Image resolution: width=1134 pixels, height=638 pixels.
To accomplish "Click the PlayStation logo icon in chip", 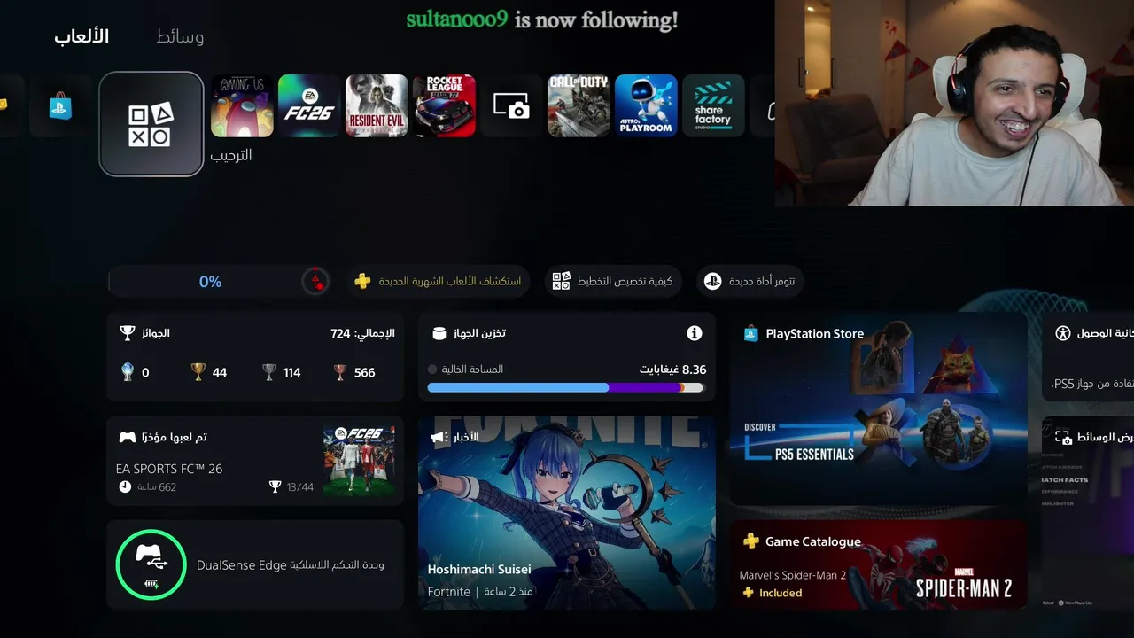I will [x=712, y=282].
